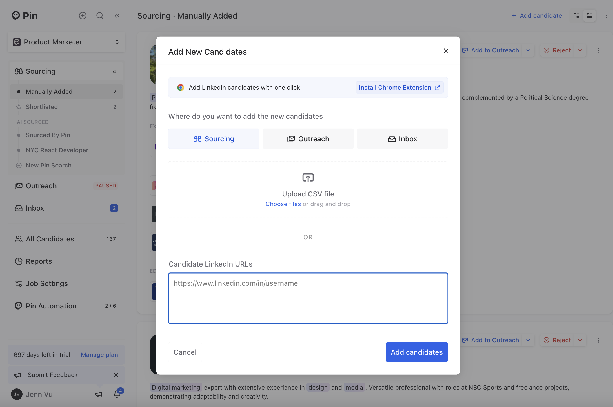Screen dimensions: 613x407
Task: Focus the Candidate LinkedIn URLs text field
Action: [x=308, y=298]
